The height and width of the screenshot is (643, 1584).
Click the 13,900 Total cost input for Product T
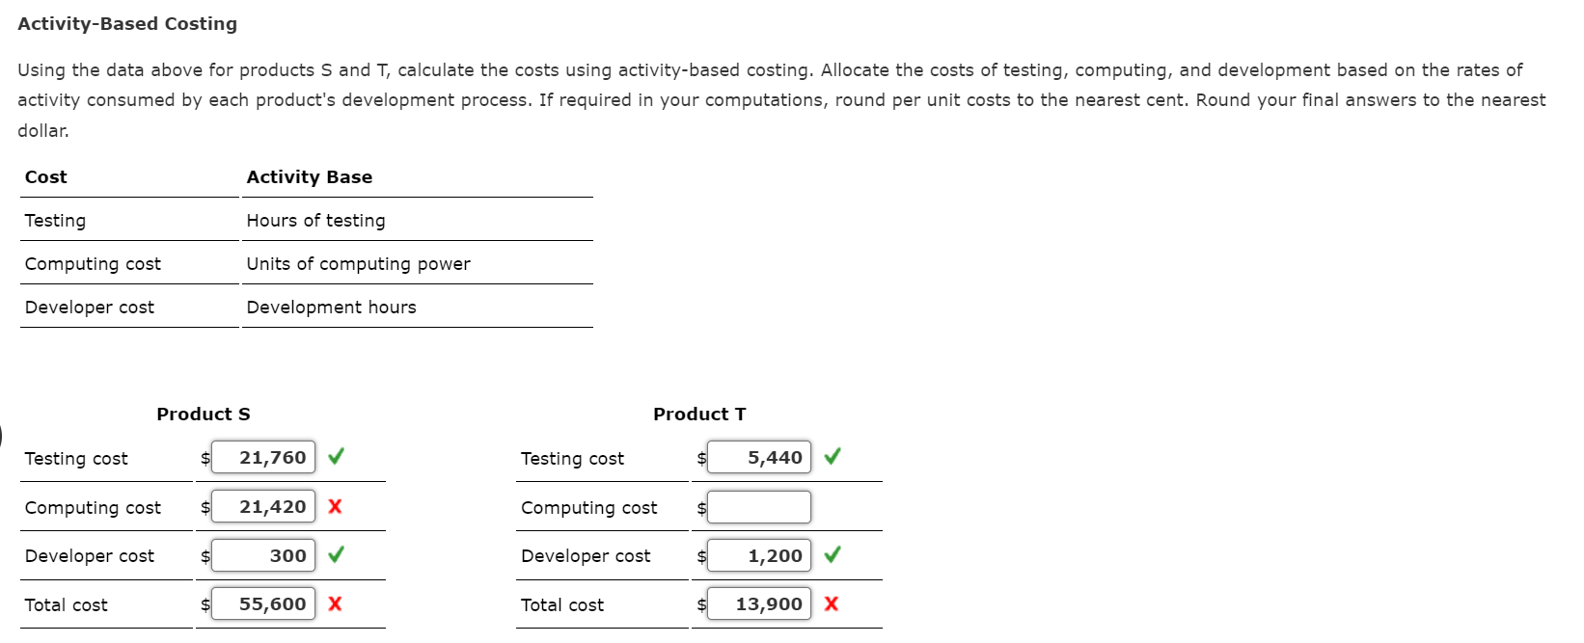[x=758, y=603]
